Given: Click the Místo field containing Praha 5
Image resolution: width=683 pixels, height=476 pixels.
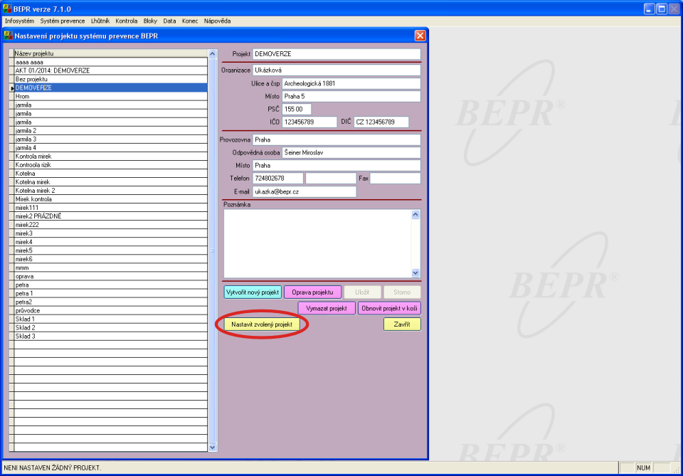Looking at the screenshot, I should (x=351, y=96).
